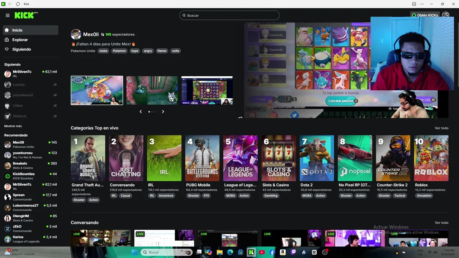Open Roblox category card
459x258 pixels.
[431, 158]
